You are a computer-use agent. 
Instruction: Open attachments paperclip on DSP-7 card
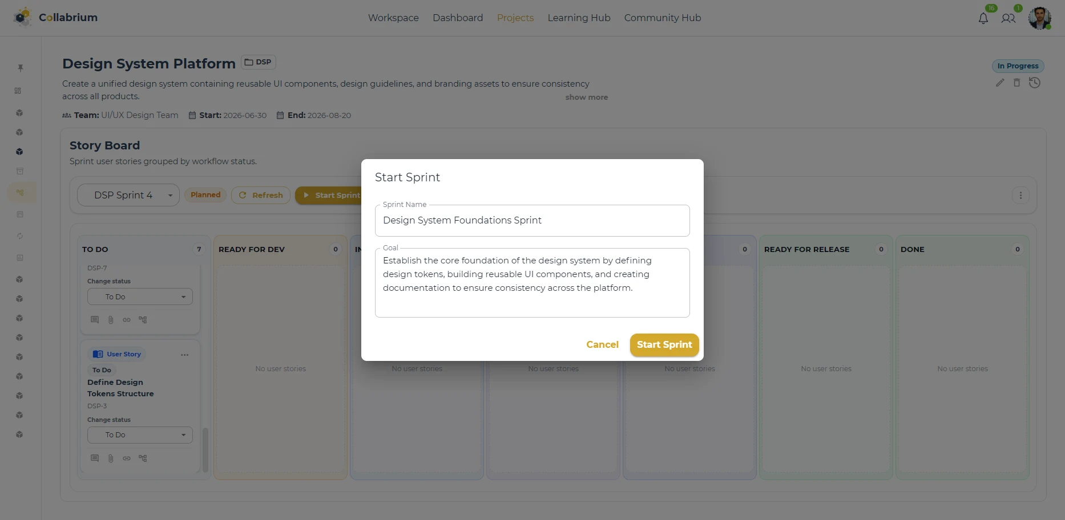[111, 320]
